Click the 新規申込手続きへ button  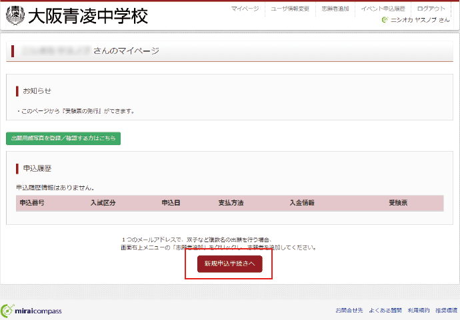pos(230,264)
